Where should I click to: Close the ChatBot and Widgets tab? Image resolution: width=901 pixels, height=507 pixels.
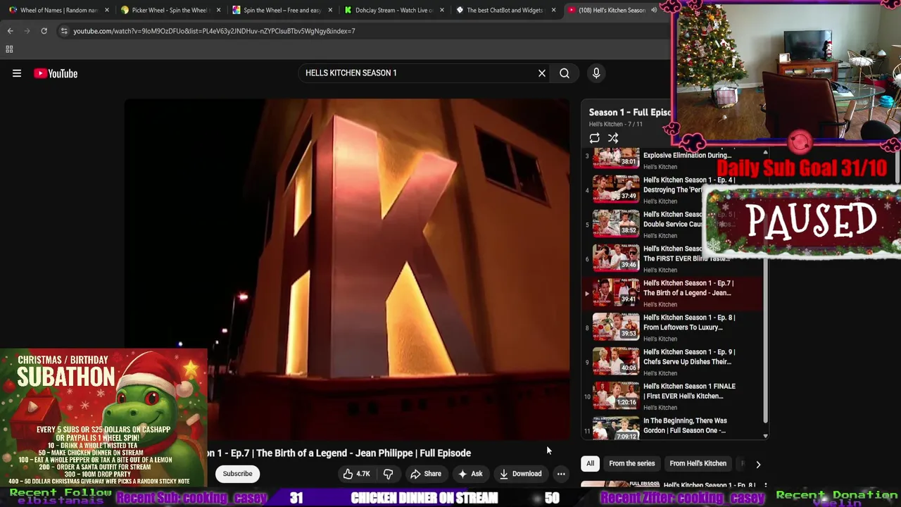point(554,11)
